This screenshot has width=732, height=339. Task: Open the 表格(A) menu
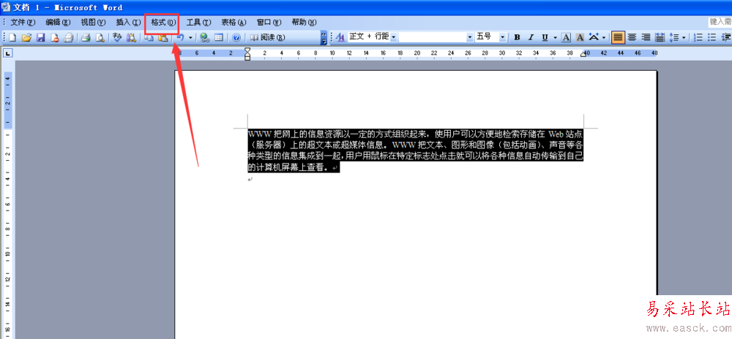[x=234, y=23]
